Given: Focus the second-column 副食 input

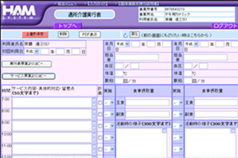Looking at the screenshot, I should pyautogui.click(x=217, y=114).
